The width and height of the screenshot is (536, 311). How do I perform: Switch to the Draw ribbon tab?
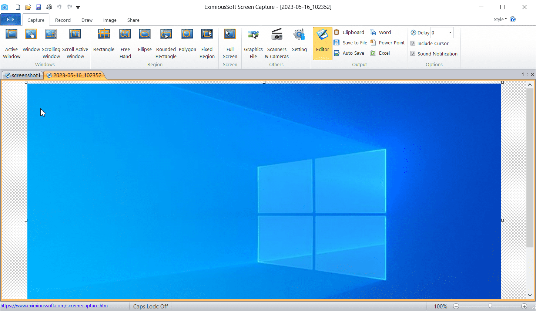point(87,20)
